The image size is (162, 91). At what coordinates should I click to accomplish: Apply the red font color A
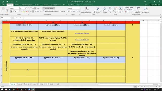[x=27, y=11]
